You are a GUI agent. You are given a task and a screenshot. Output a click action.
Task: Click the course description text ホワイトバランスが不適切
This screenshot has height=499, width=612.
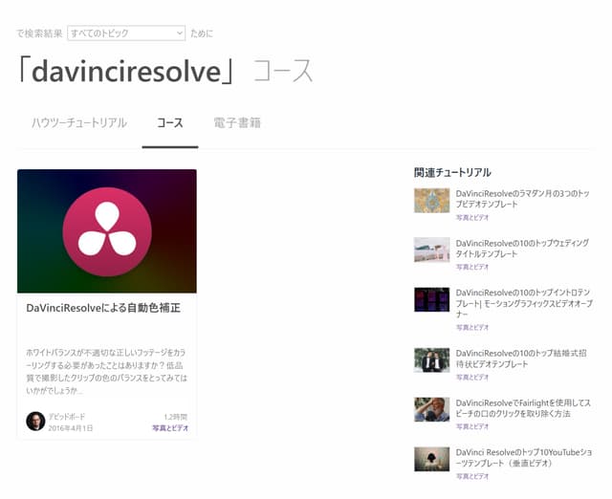point(106,372)
